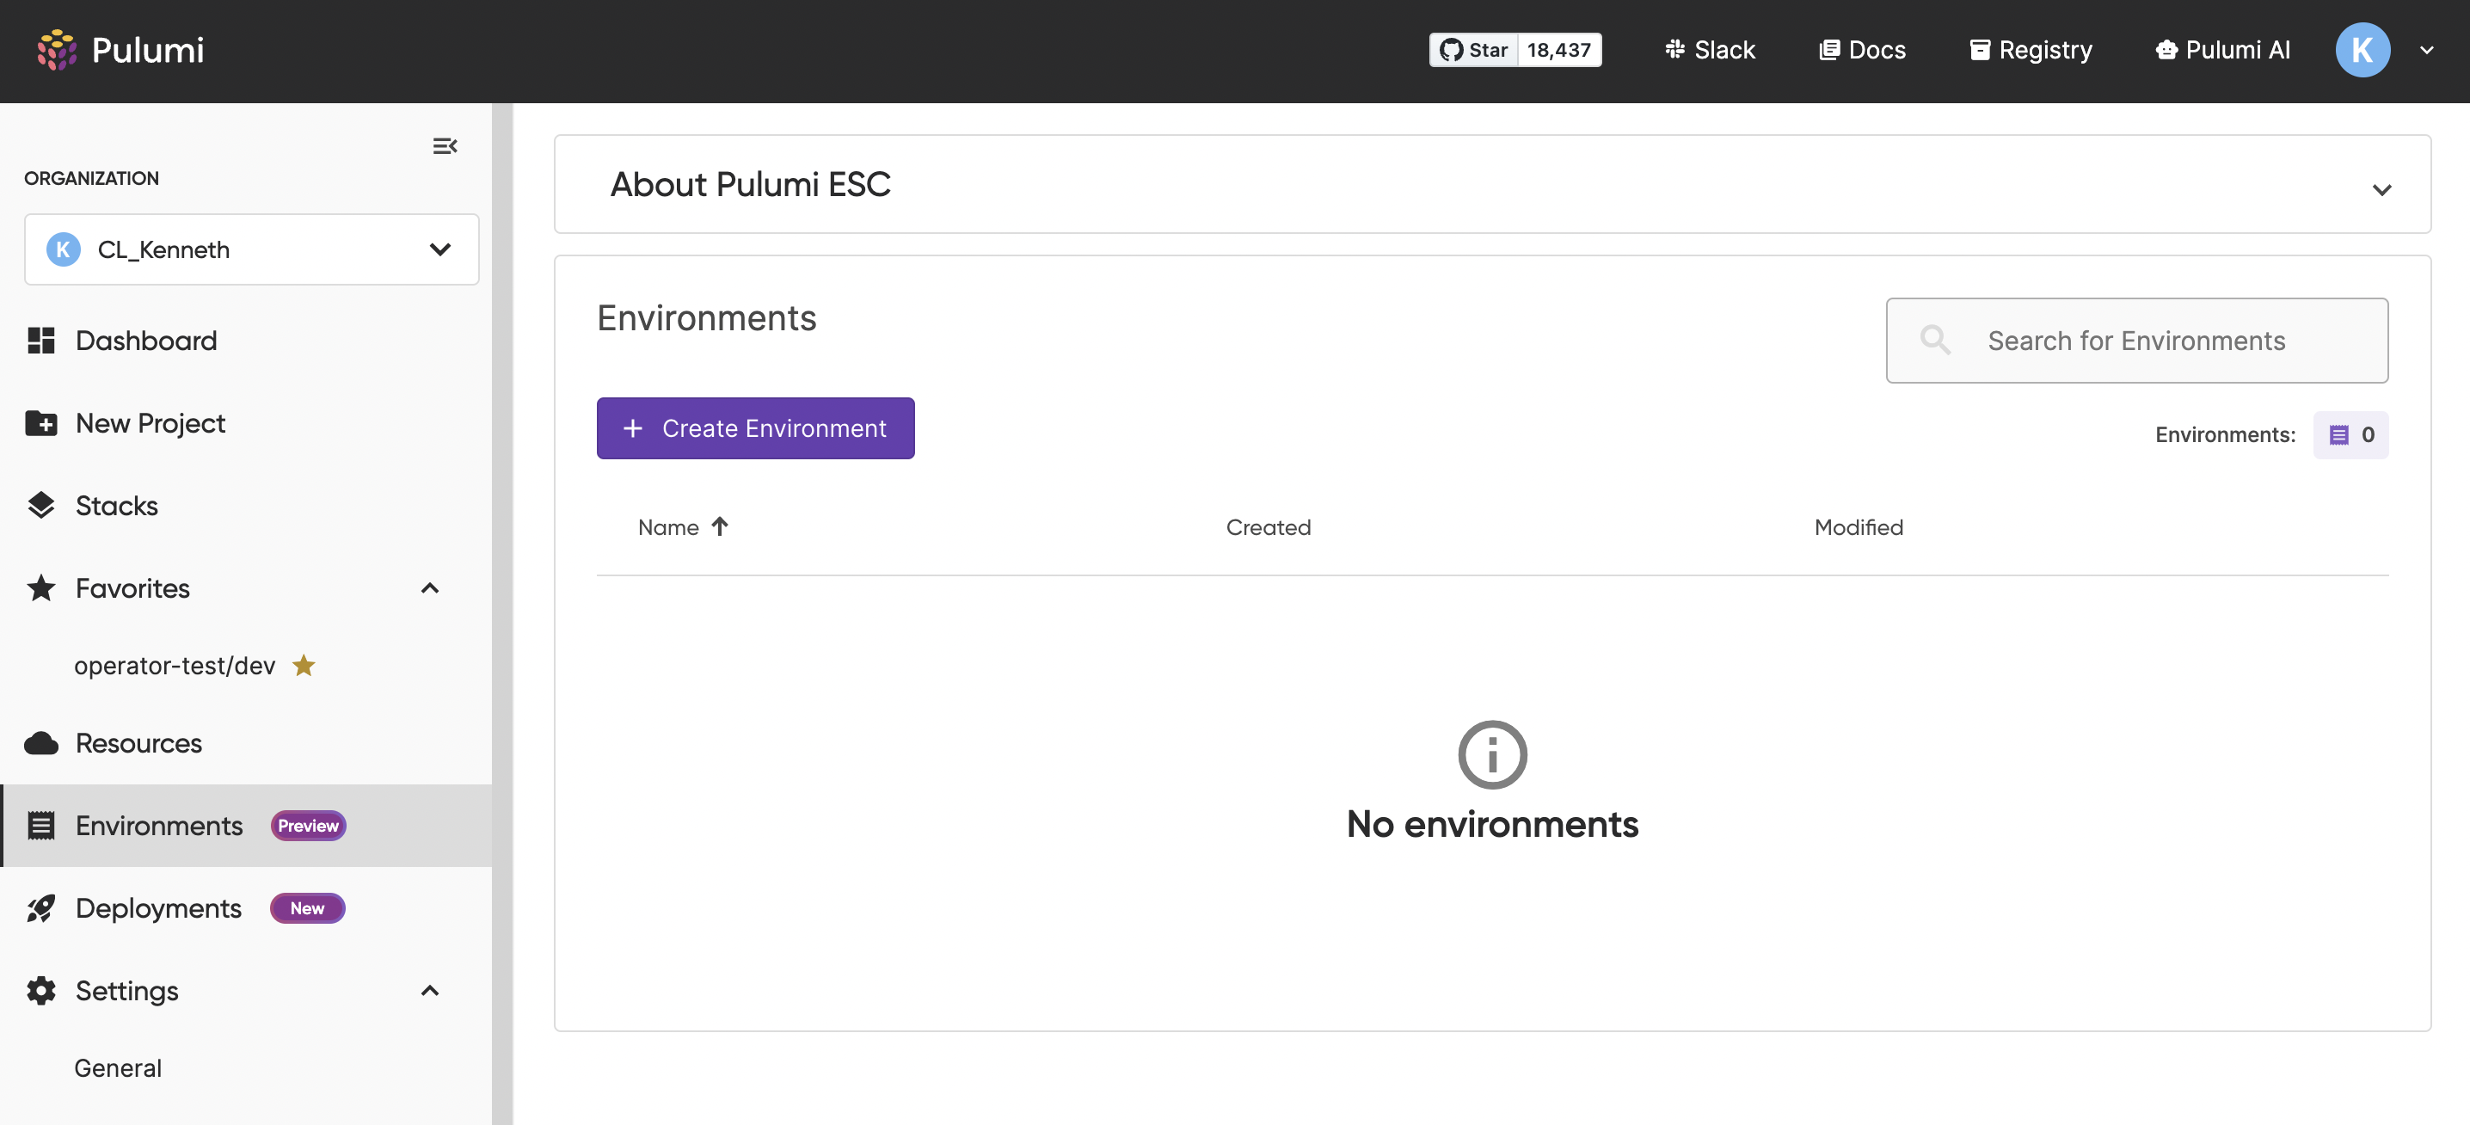Screen dimensions: 2470x1125
Task: Click the Dashboard grid icon
Action: (x=41, y=341)
